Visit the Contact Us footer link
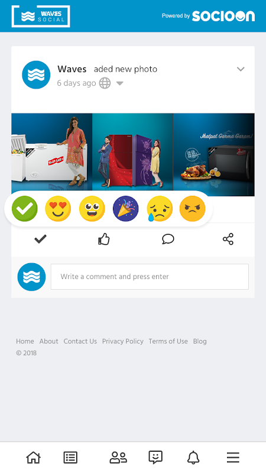The width and height of the screenshot is (266, 473). (x=80, y=341)
